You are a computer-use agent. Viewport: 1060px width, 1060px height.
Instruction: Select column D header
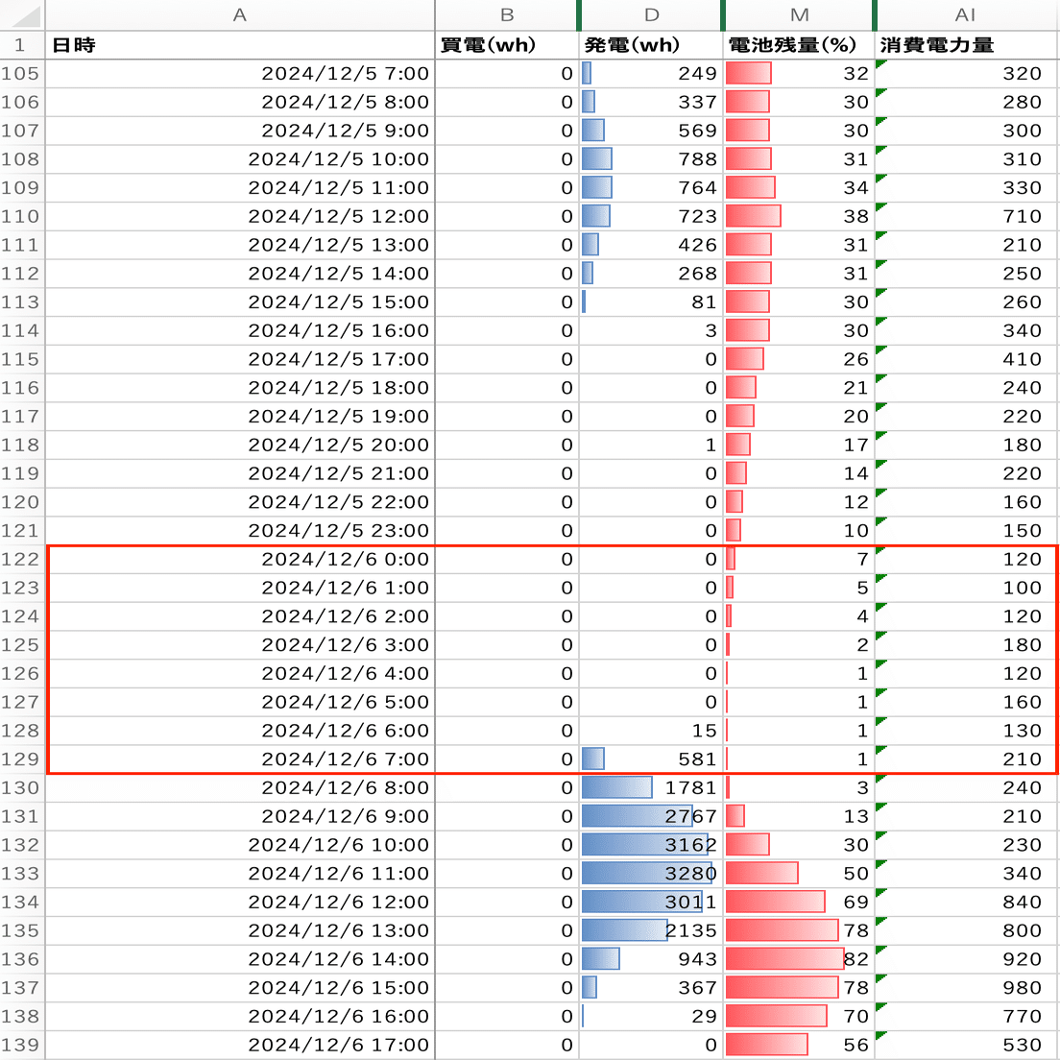pos(651,14)
